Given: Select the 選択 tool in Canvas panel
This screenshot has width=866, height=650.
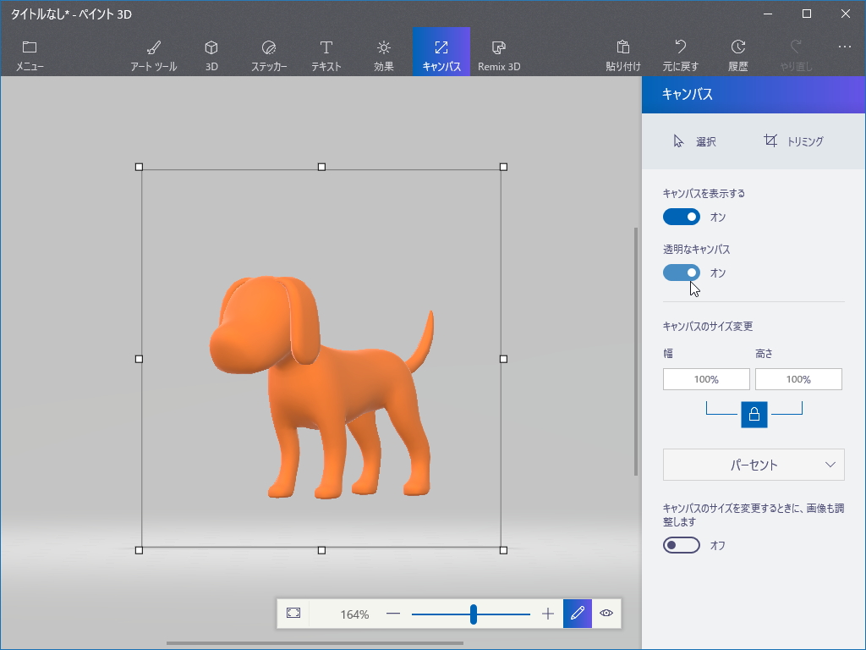Looking at the screenshot, I should click(693, 141).
